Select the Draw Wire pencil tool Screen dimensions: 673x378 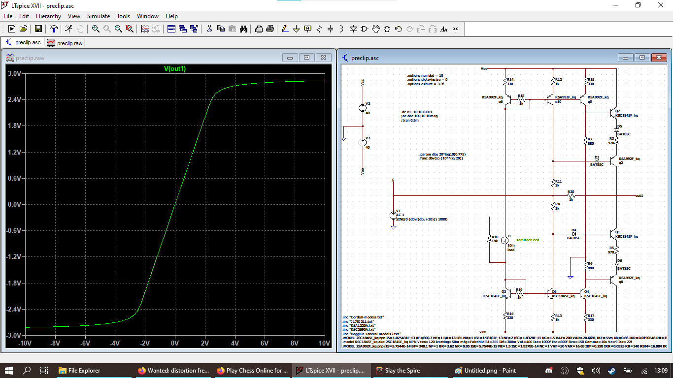285,29
